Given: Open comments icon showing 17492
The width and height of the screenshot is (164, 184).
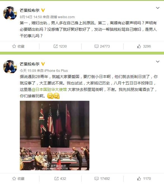Looking at the screenshot, I should tap(96, 179).
